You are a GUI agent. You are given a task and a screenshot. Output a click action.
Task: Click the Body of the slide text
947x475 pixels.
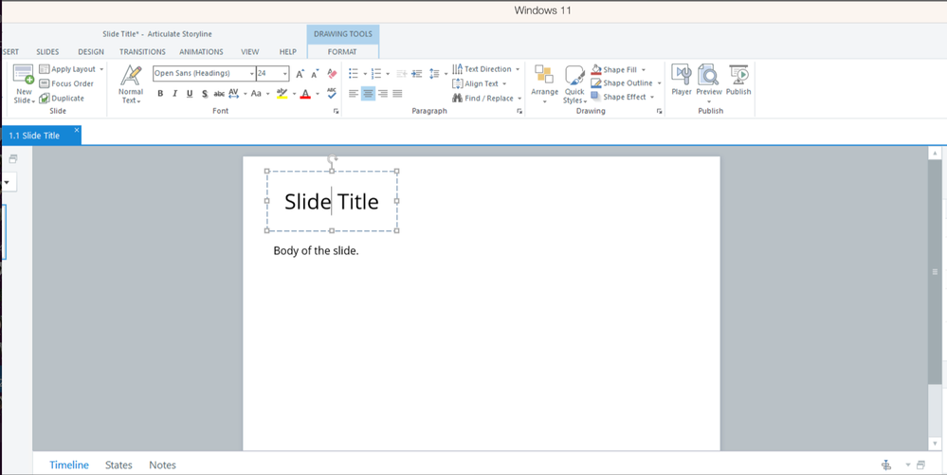316,251
